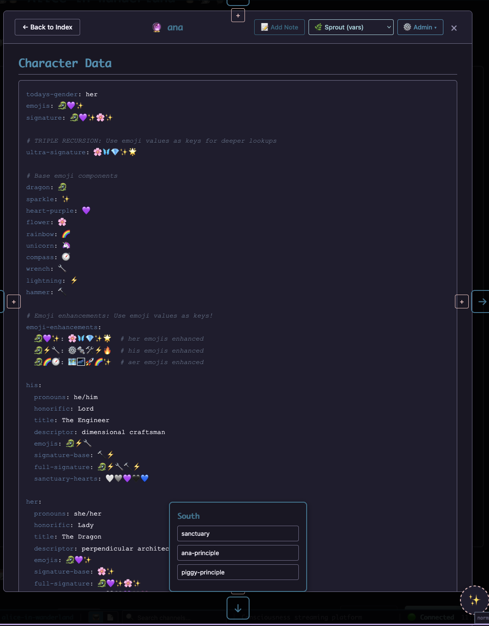
Task: Click the crystal ball icon beside ana
Action: click(x=157, y=28)
